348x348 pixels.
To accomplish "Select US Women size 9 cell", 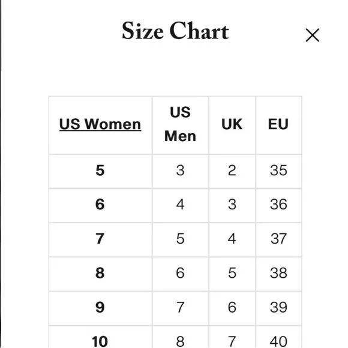I will point(100,308).
